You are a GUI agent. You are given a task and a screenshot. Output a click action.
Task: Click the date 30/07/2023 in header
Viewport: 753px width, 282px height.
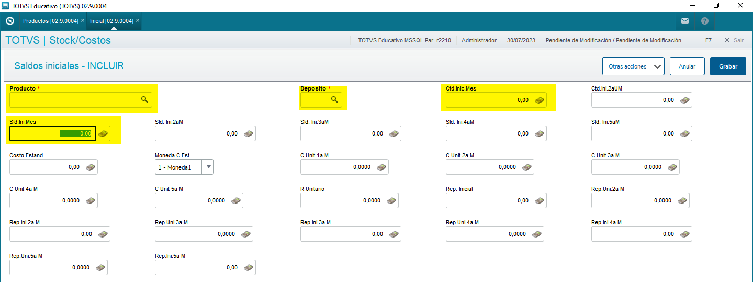[521, 40]
